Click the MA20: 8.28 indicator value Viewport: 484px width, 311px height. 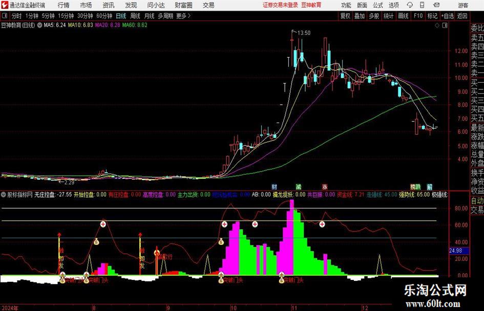[108, 25]
